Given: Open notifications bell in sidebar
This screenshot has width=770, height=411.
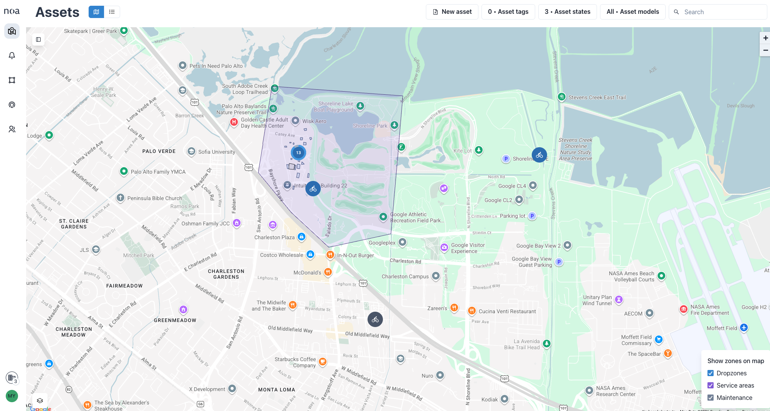Looking at the screenshot, I should [12, 56].
